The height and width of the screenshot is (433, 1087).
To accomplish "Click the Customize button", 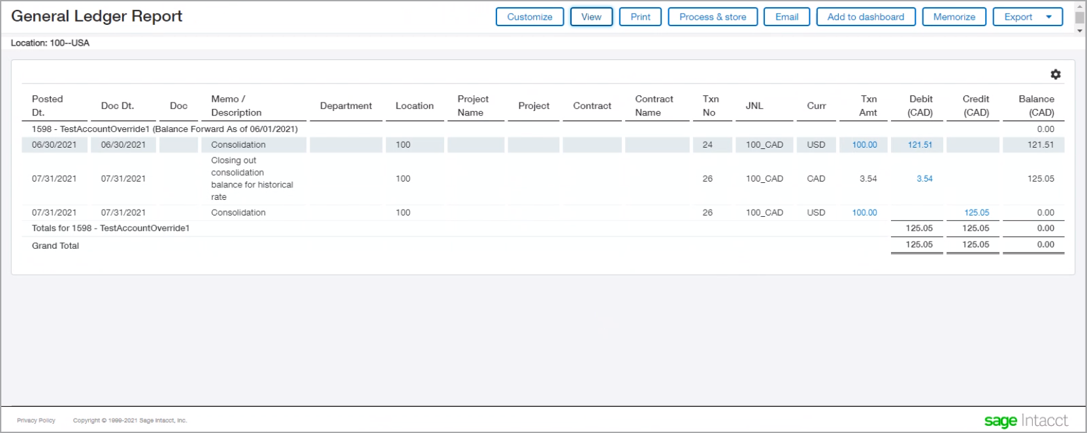I will [x=529, y=17].
